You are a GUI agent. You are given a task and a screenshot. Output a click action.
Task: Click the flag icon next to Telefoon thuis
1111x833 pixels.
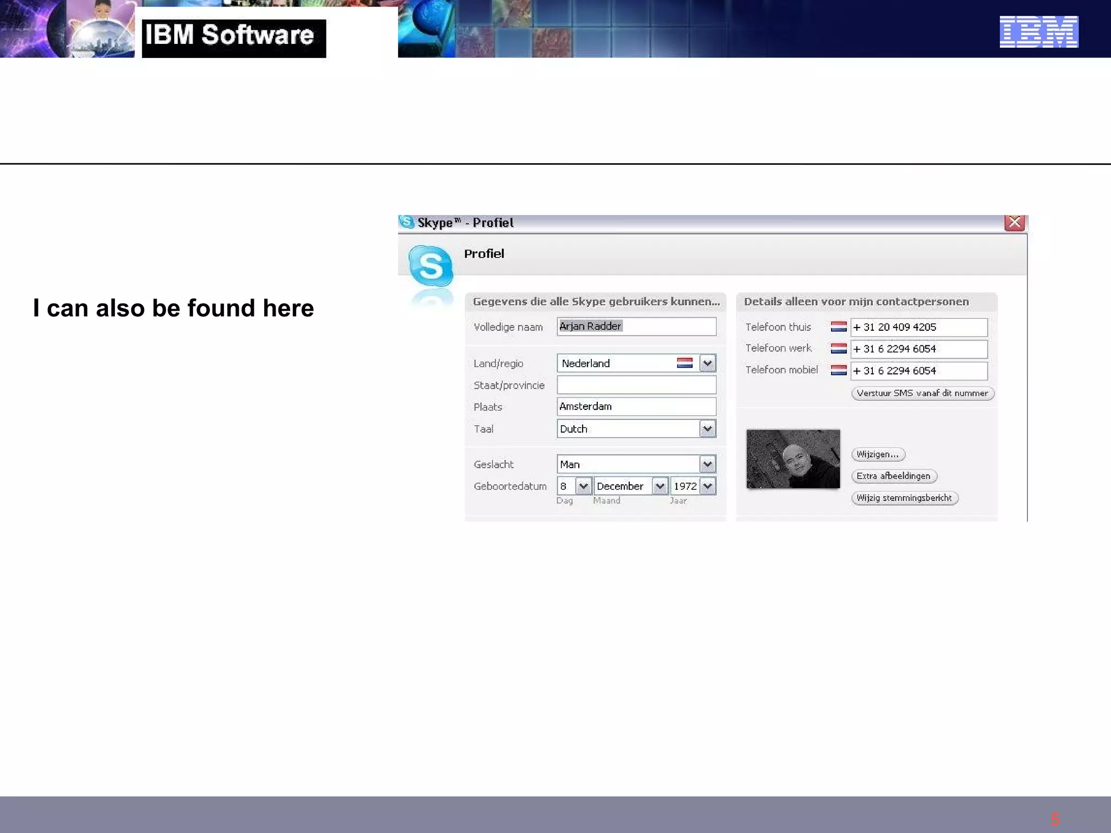click(839, 327)
